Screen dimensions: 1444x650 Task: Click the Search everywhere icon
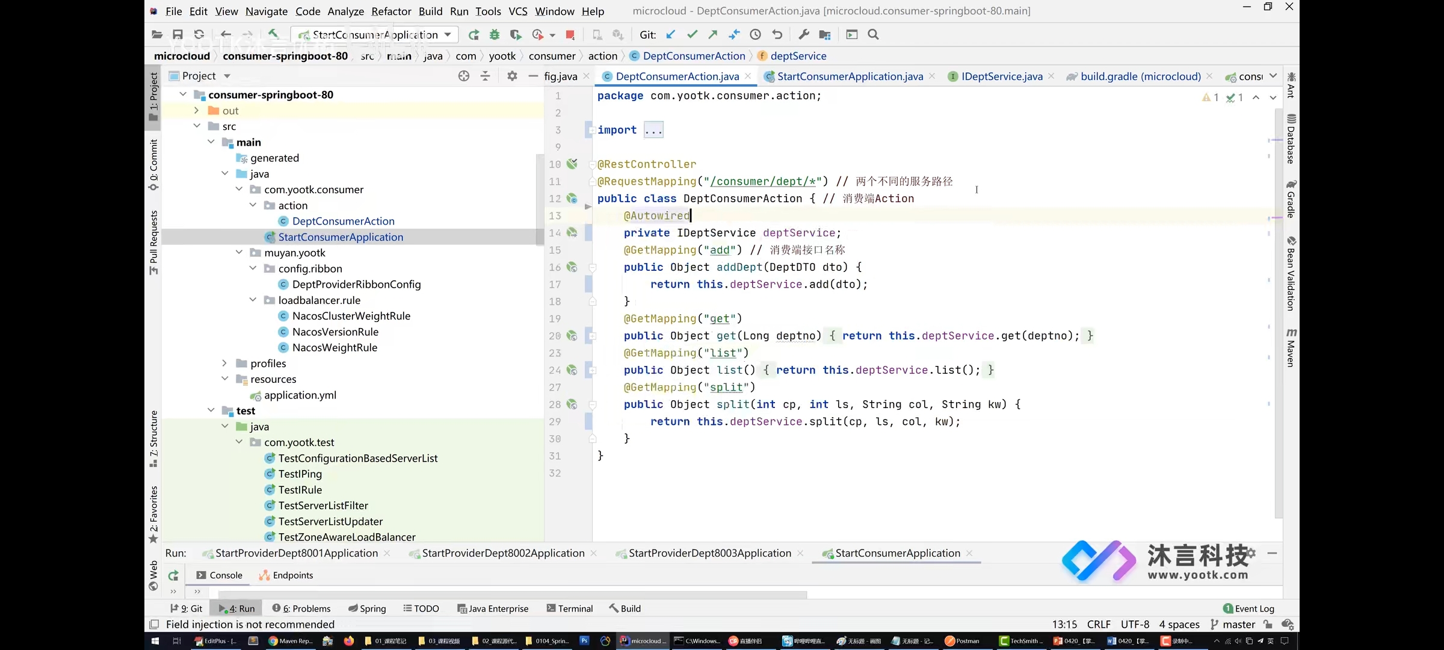(872, 34)
